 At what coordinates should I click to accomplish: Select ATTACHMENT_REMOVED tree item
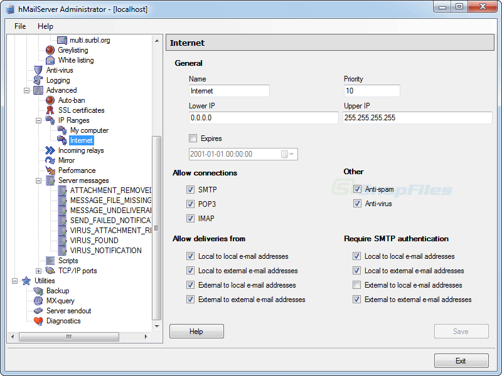coord(110,191)
